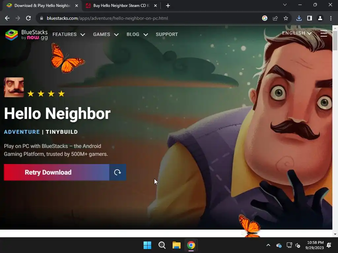Open the Windows Start menu
This screenshot has height=253, width=338.
pos(148,245)
